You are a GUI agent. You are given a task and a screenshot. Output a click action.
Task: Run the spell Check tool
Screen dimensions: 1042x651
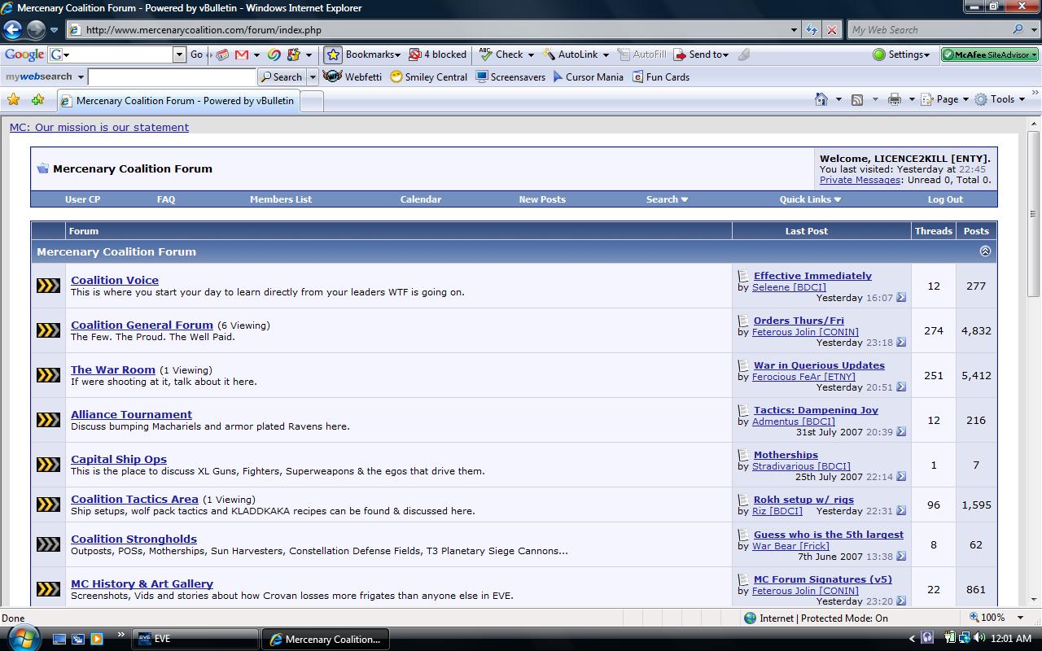(x=501, y=55)
